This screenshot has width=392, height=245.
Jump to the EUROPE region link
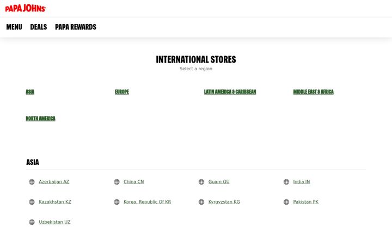click(x=122, y=92)
